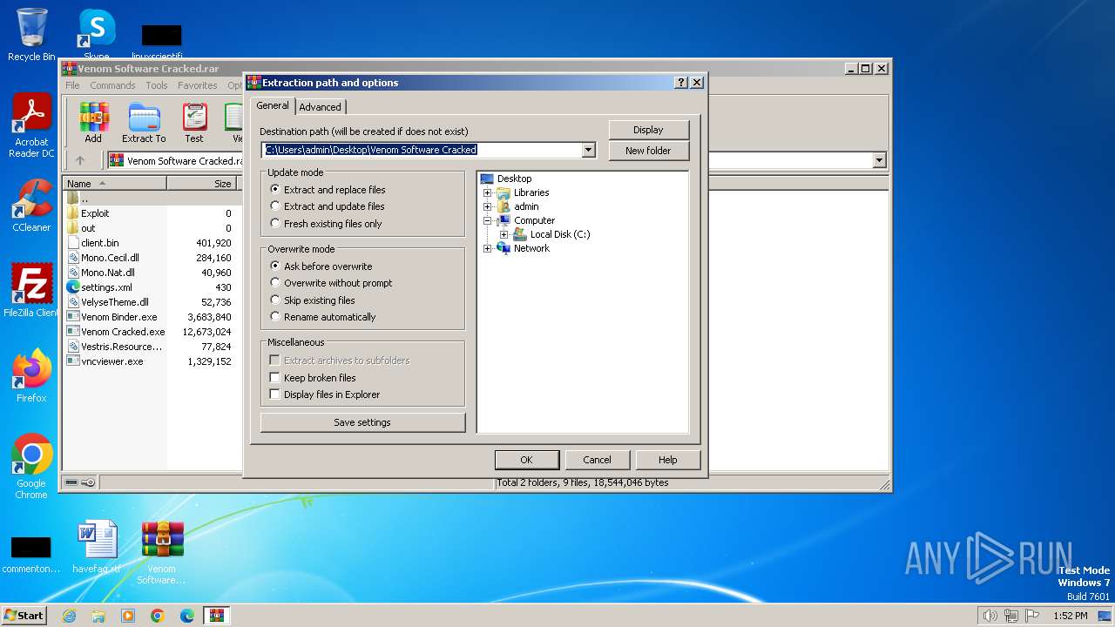Image resolution: width=1115 pixels, height=627 pixels.
Task: Open Venom Software rar archive on desktop
Action: (x=162, y=552)
